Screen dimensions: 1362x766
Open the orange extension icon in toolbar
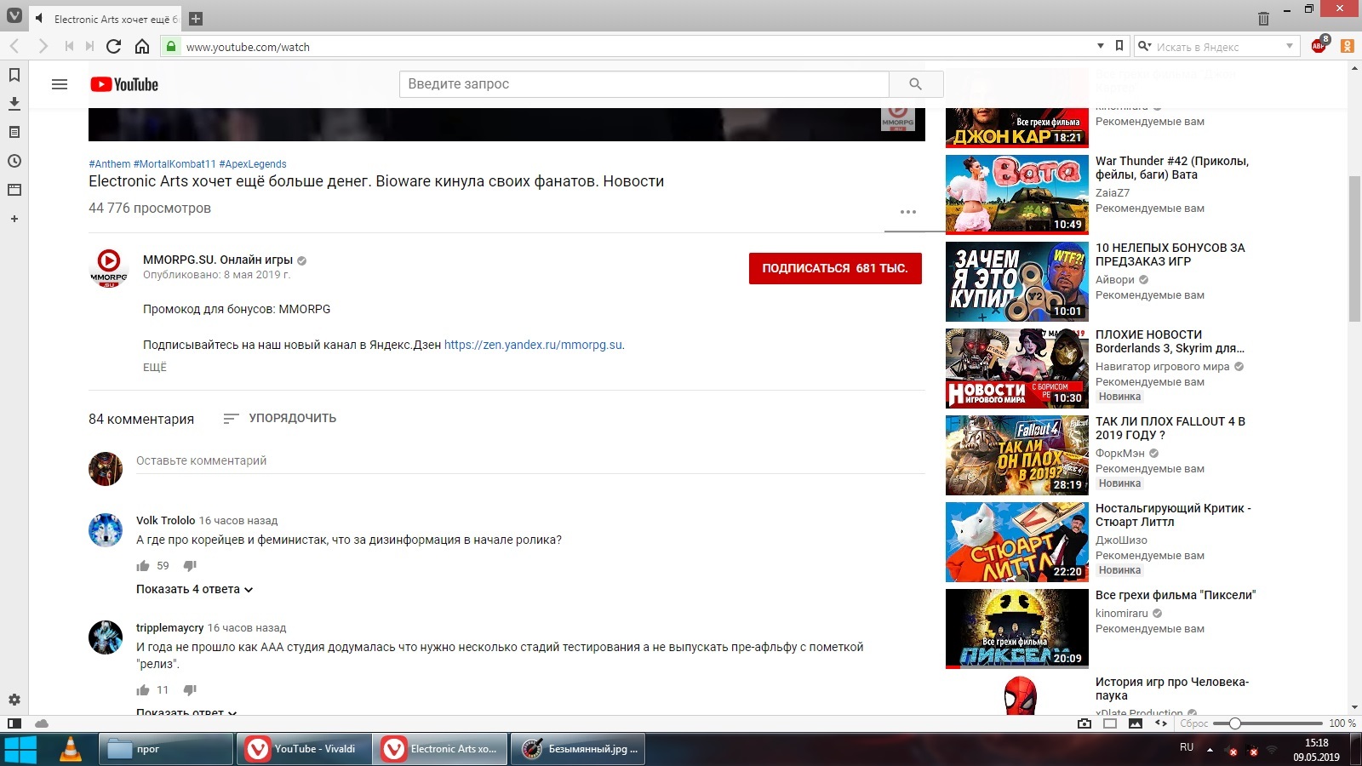(1348, 46)
